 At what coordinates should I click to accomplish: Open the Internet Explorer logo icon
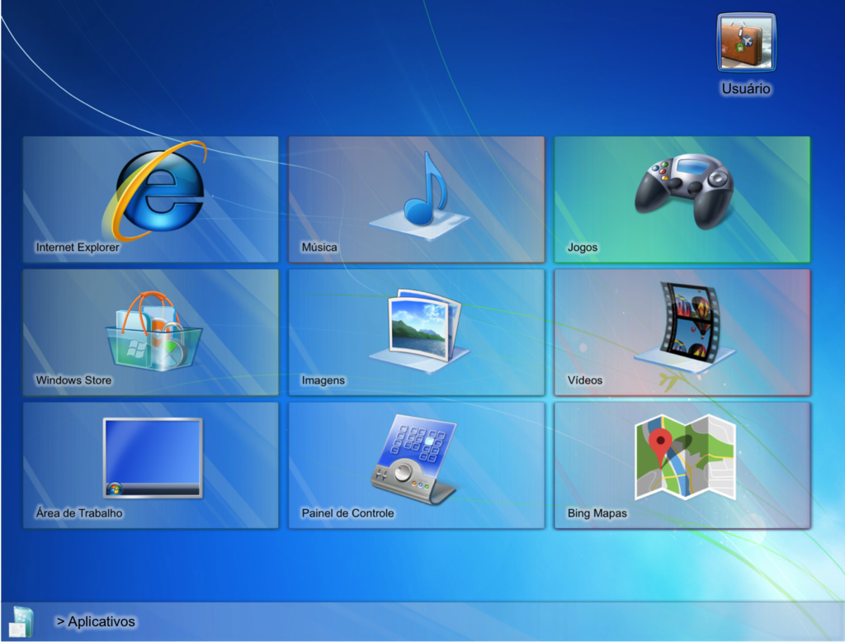(155, 190)
